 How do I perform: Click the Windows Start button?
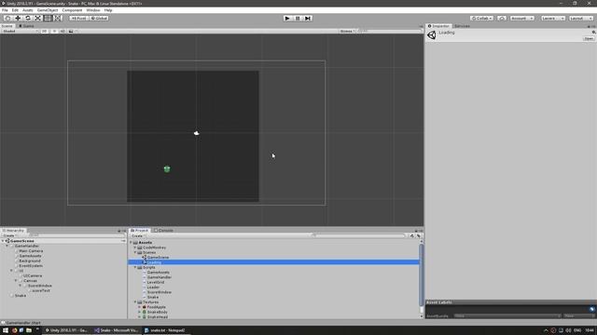[6, 330]
